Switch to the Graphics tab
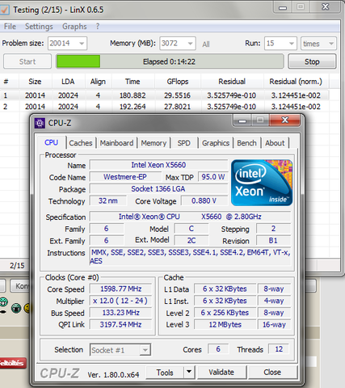This screenshot has height=388, width=345. (x=216, y=143)
